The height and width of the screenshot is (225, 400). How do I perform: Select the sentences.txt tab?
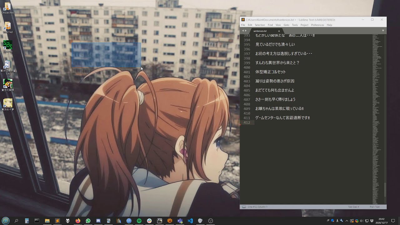coord(265,31)
